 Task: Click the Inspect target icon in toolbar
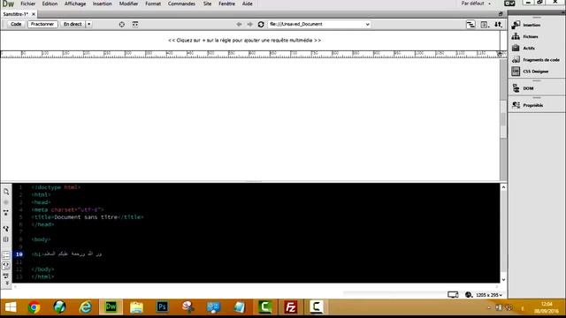(122, 24)
